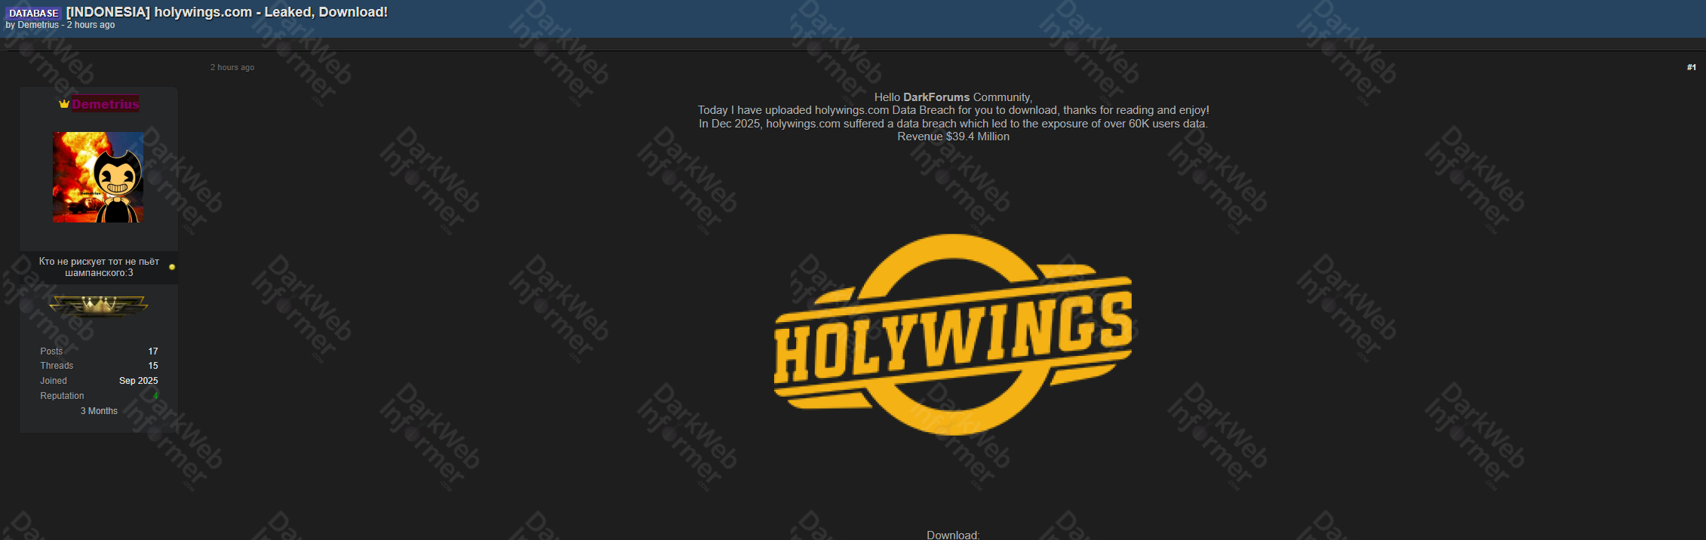View the Threads count 15
1706x540 pixels.
tap(153, 366)
